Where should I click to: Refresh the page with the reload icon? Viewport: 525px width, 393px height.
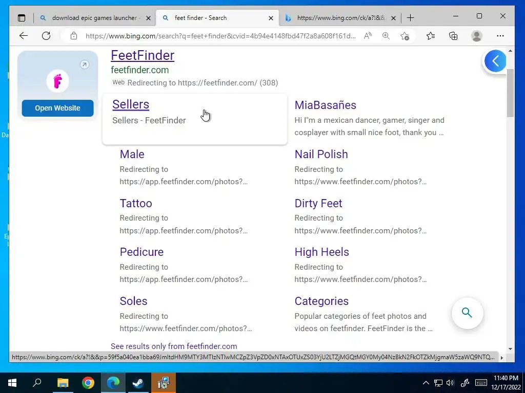46,36
